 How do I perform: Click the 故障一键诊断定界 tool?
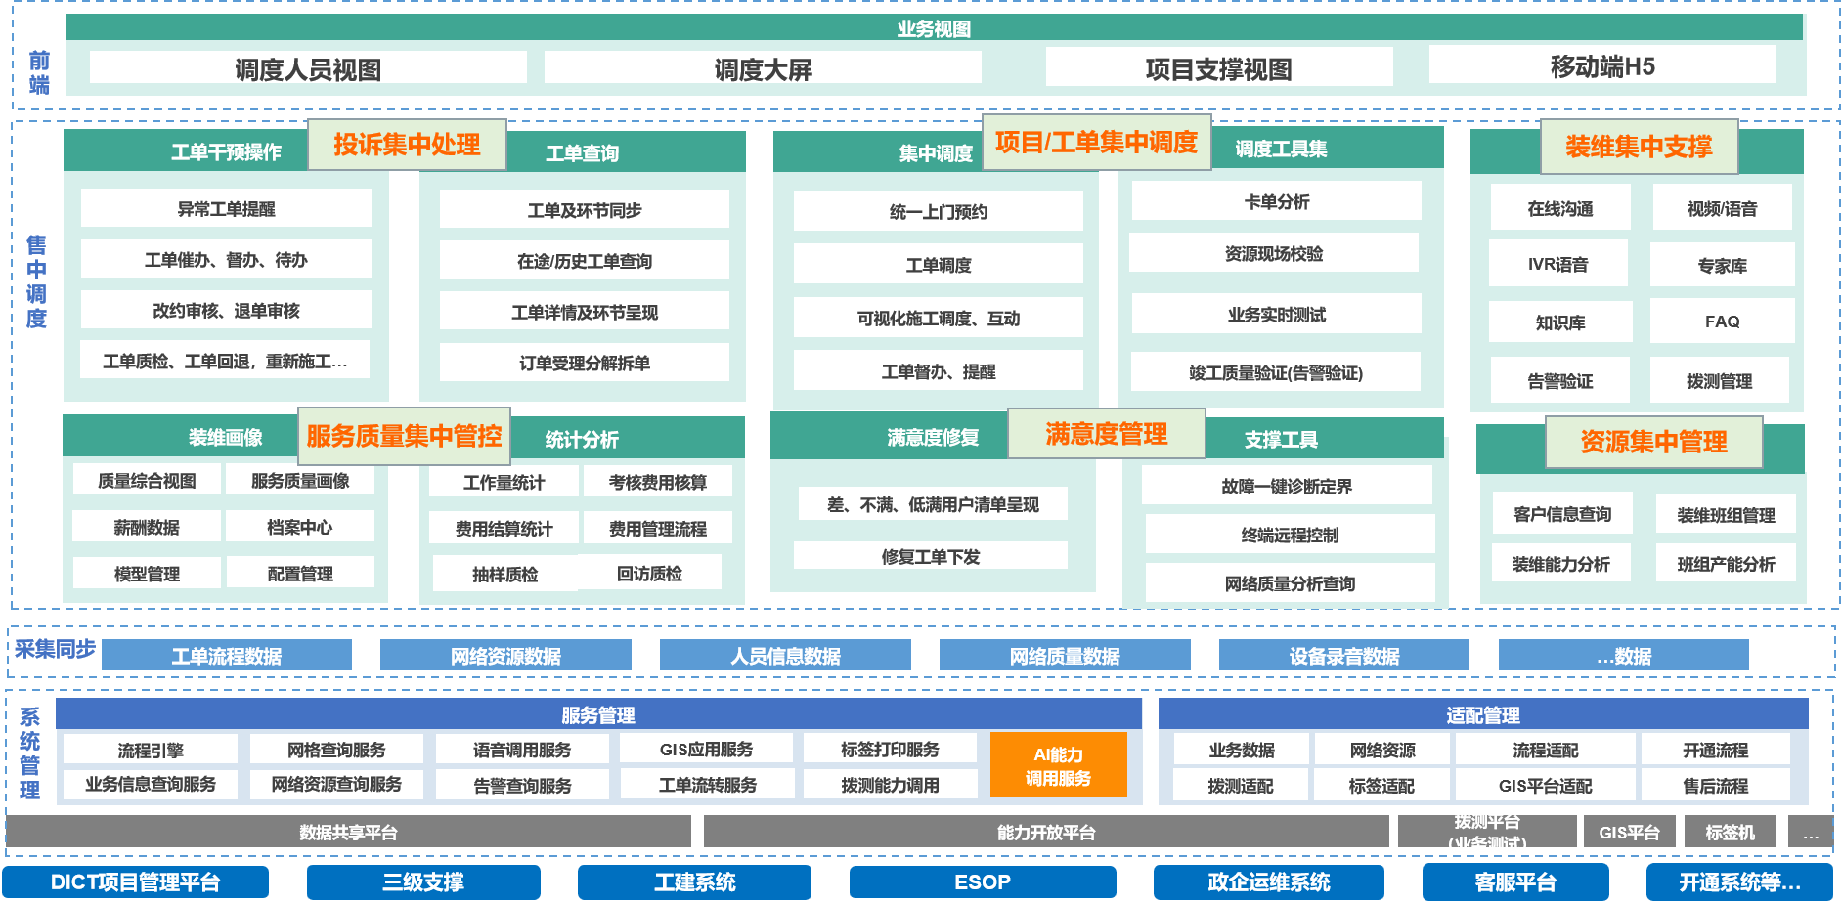pyautogui.click(x=1287, y=486)
